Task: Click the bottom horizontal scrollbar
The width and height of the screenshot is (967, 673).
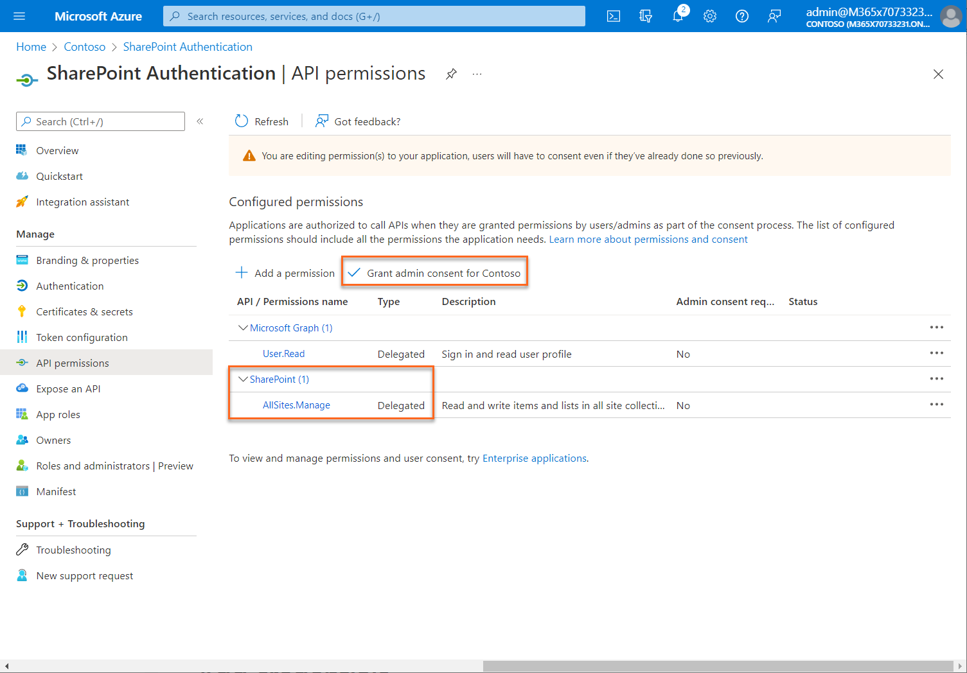Action: pyautogui.click(x=720, y=667)
